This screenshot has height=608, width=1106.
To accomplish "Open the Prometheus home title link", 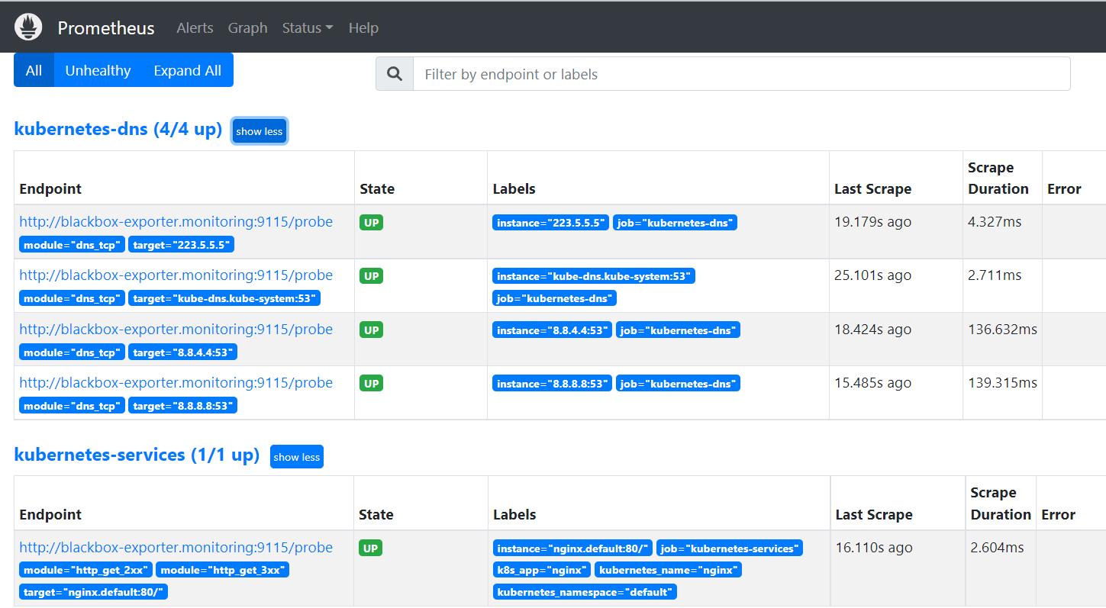I will 106,28.
